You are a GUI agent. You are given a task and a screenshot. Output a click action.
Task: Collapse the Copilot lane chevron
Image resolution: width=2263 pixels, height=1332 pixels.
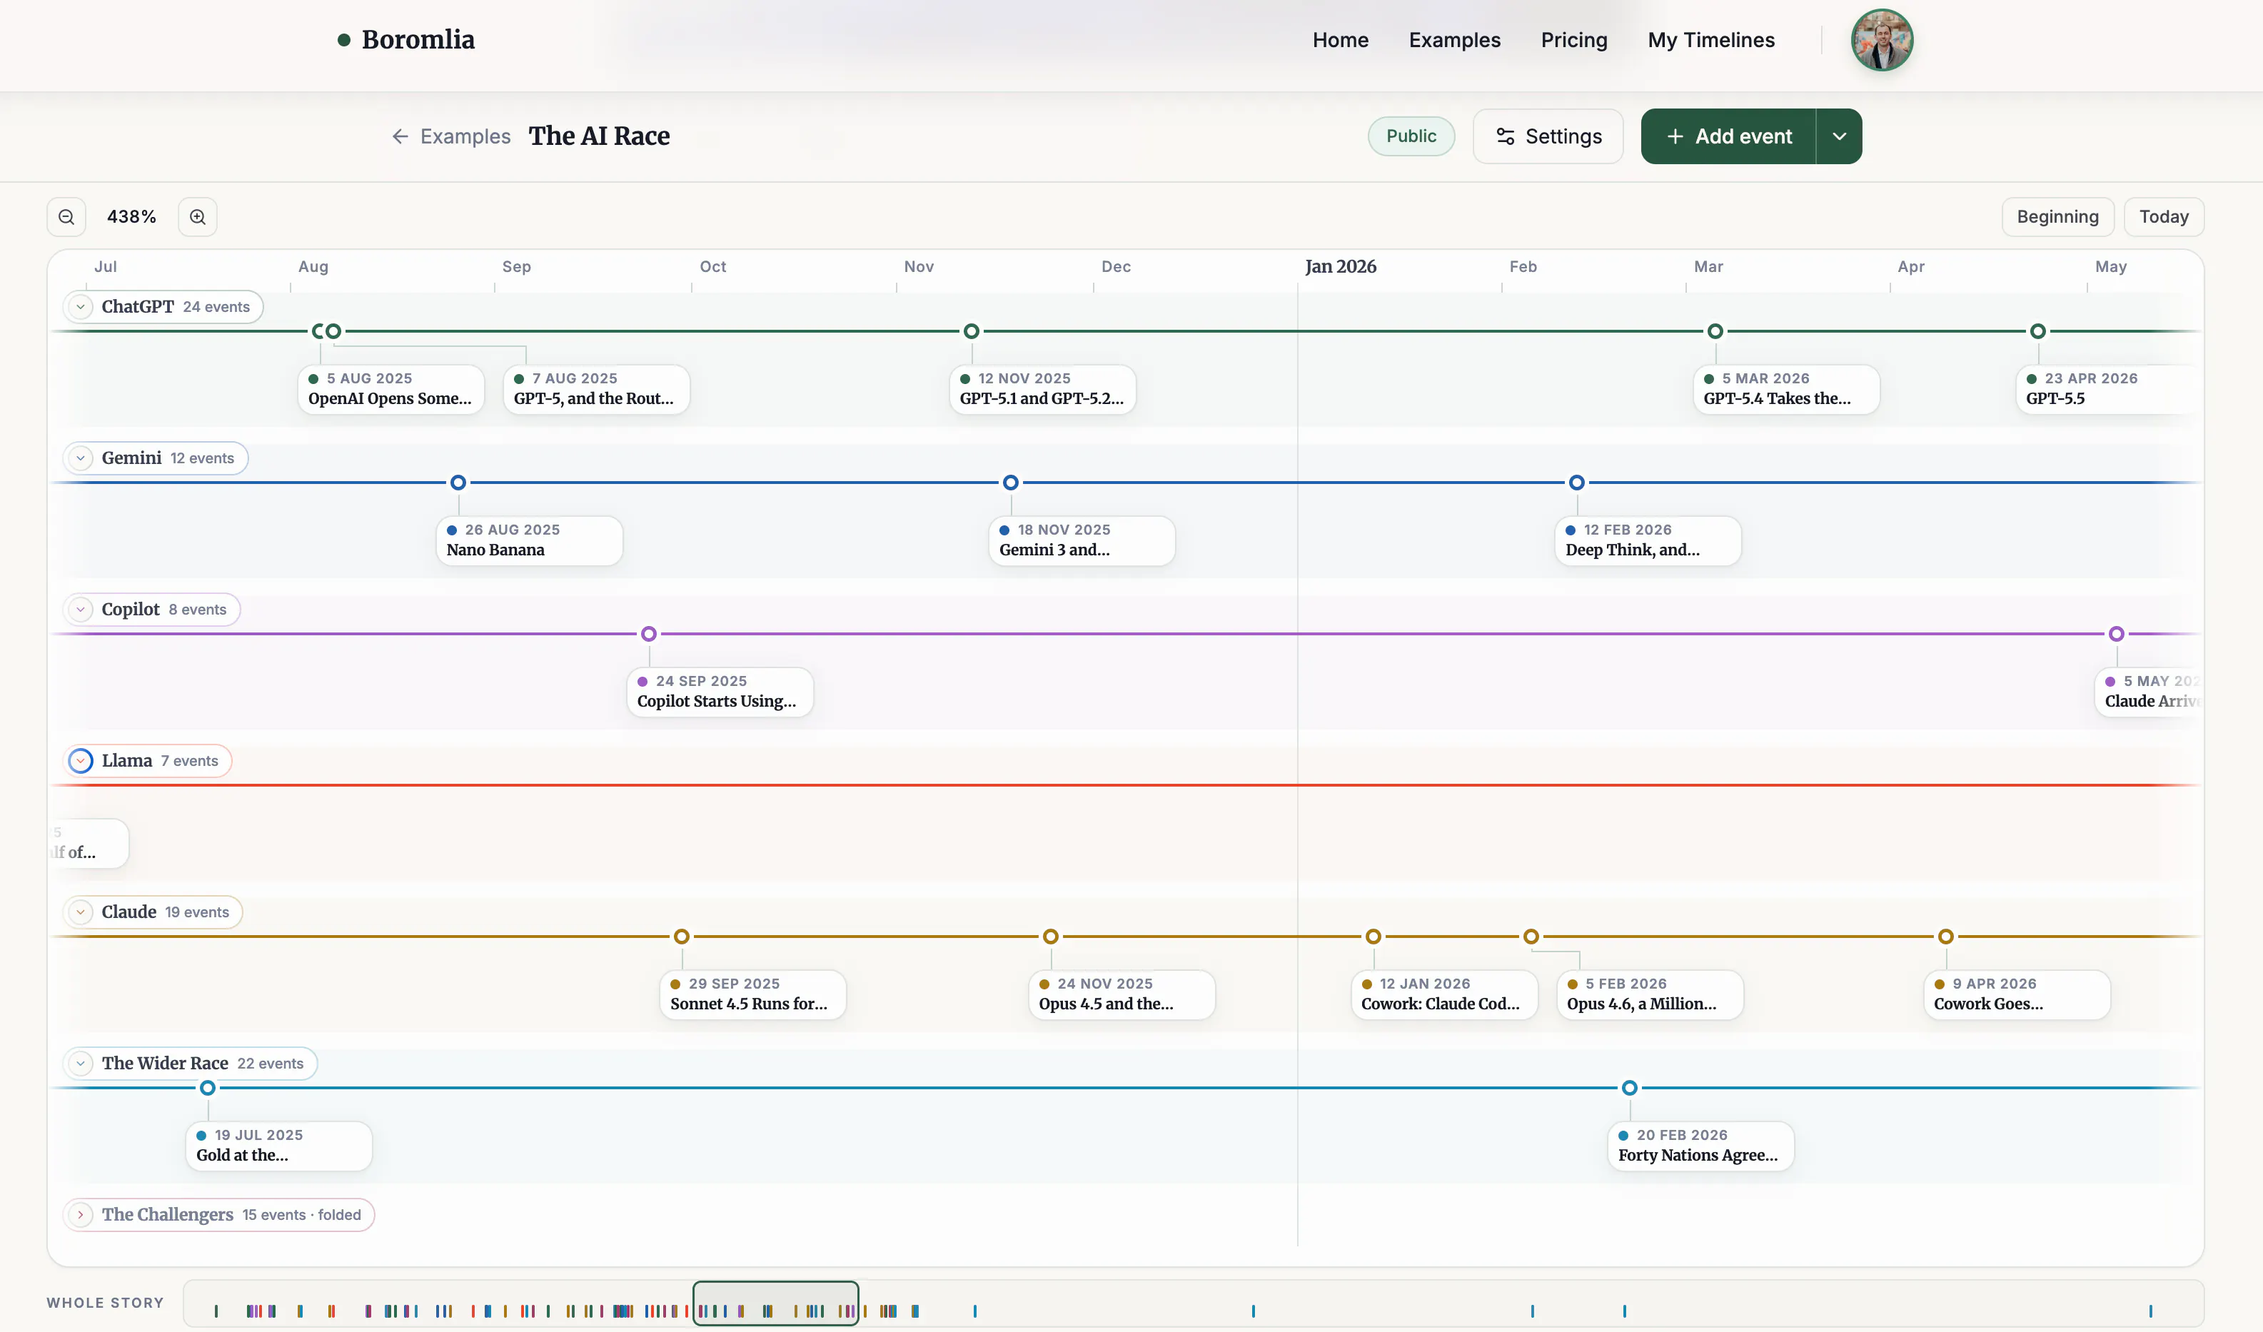[x=81, y=609]
